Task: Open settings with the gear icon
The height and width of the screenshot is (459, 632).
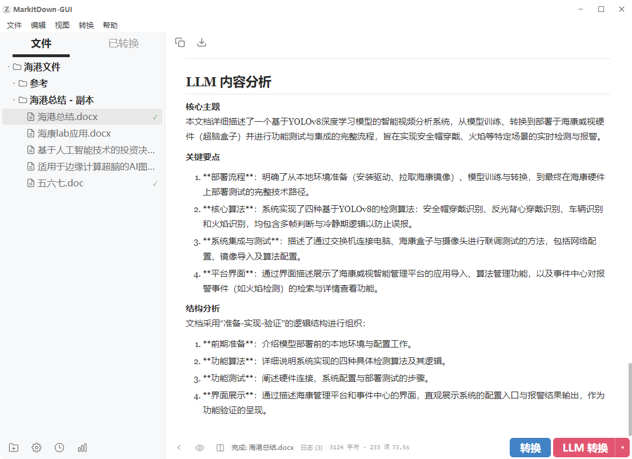Action: coord(37,448)
